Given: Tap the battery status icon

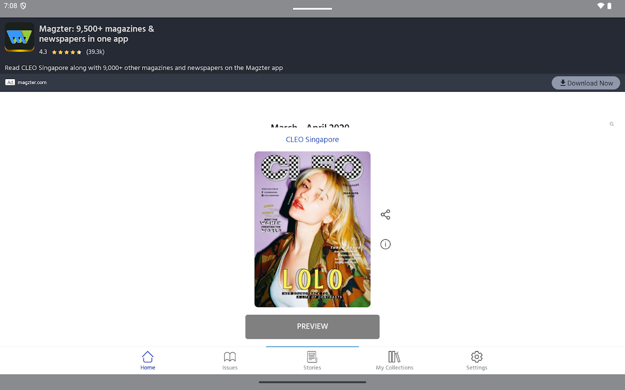Looking at the screenshot, I should click(609, 6).
